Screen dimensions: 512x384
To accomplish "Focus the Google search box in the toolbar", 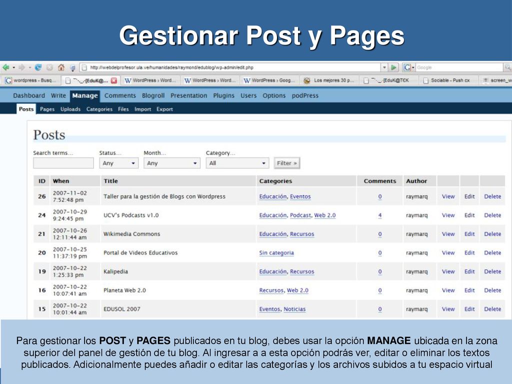I will tap(459, 67).
